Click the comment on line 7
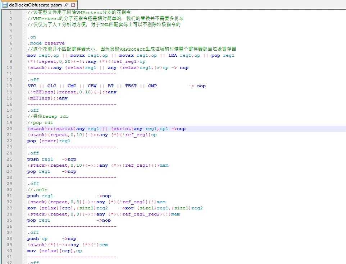Image resolution: width=346 pixels, height=264 pixels. (132, 49)
